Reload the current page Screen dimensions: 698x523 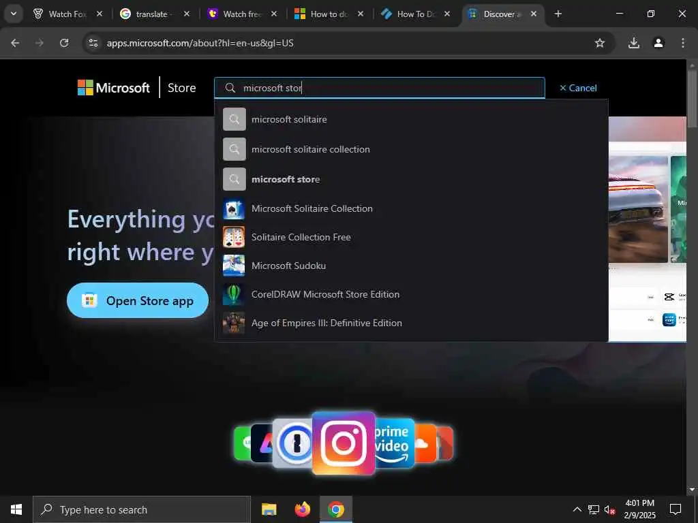64,43
